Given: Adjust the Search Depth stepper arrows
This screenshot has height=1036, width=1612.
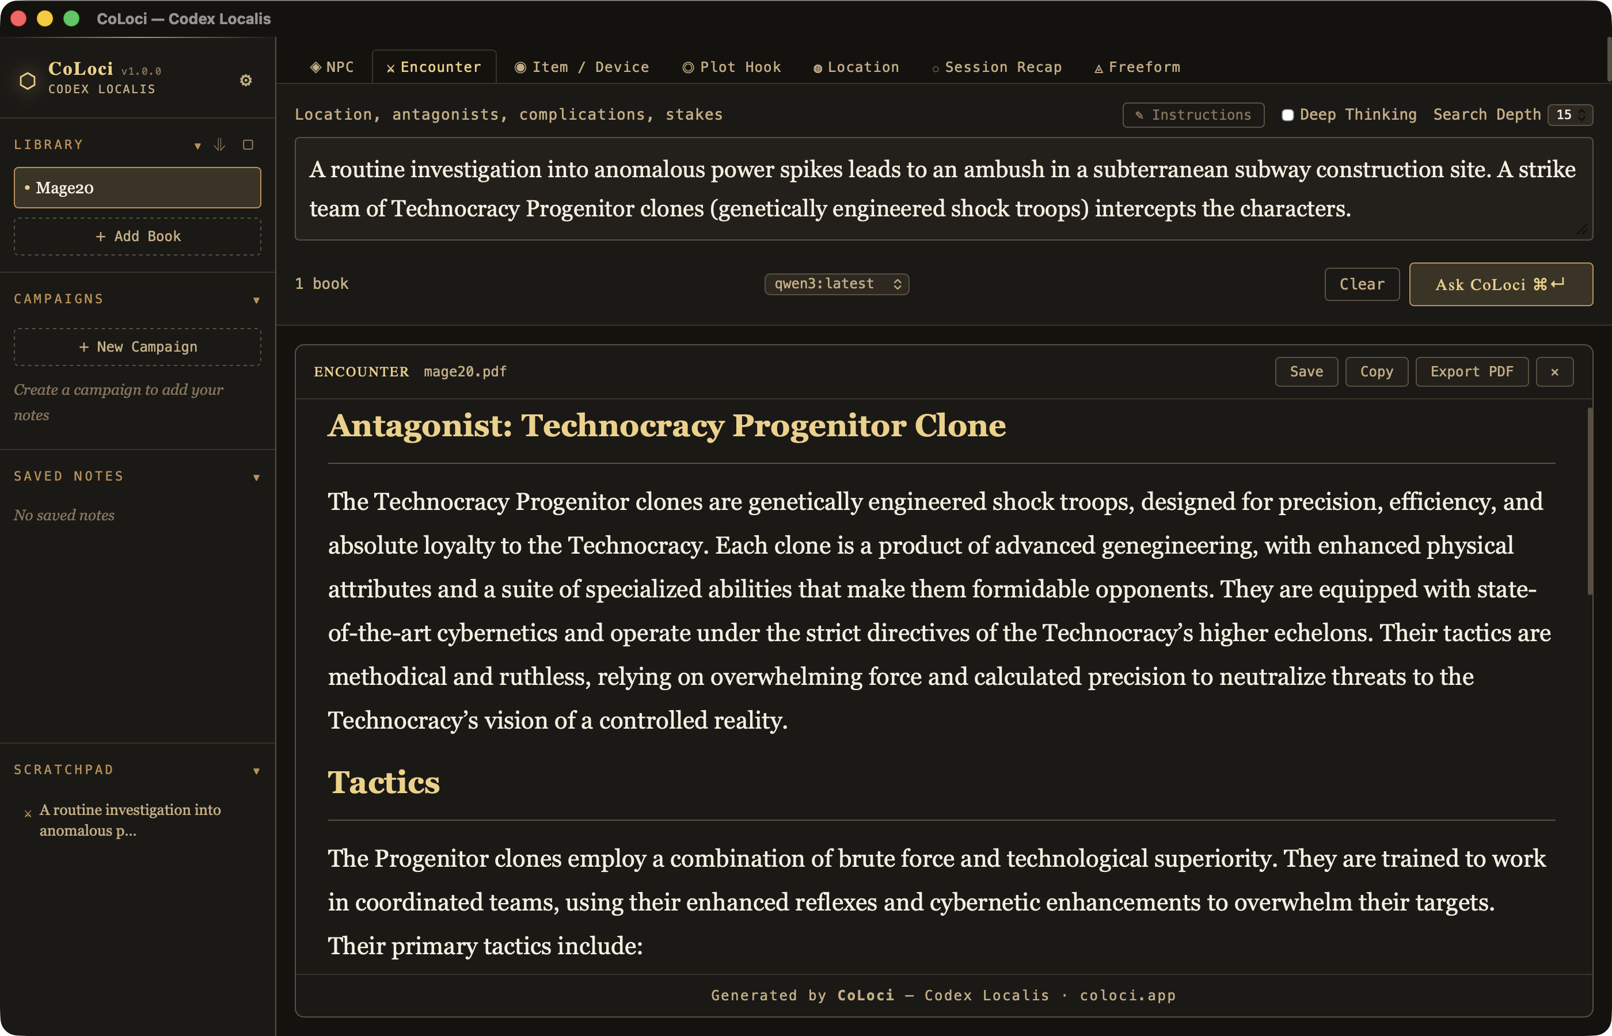Looking at the screenshot, I should [x=1581, y=115].
